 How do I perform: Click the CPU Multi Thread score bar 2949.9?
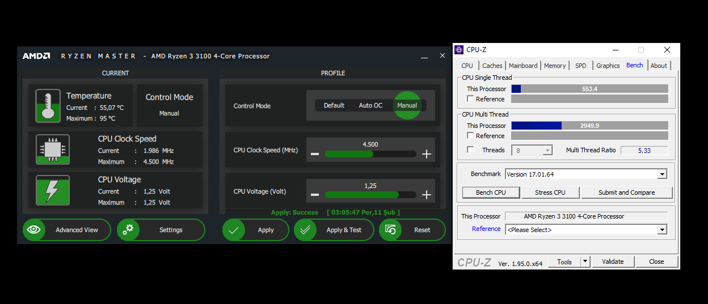click(589, 126)
